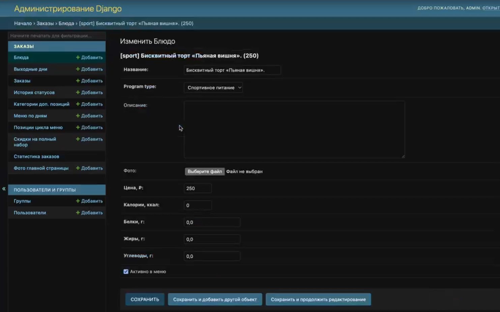Open Позиции цикла меню list

(x=38, y=128)
